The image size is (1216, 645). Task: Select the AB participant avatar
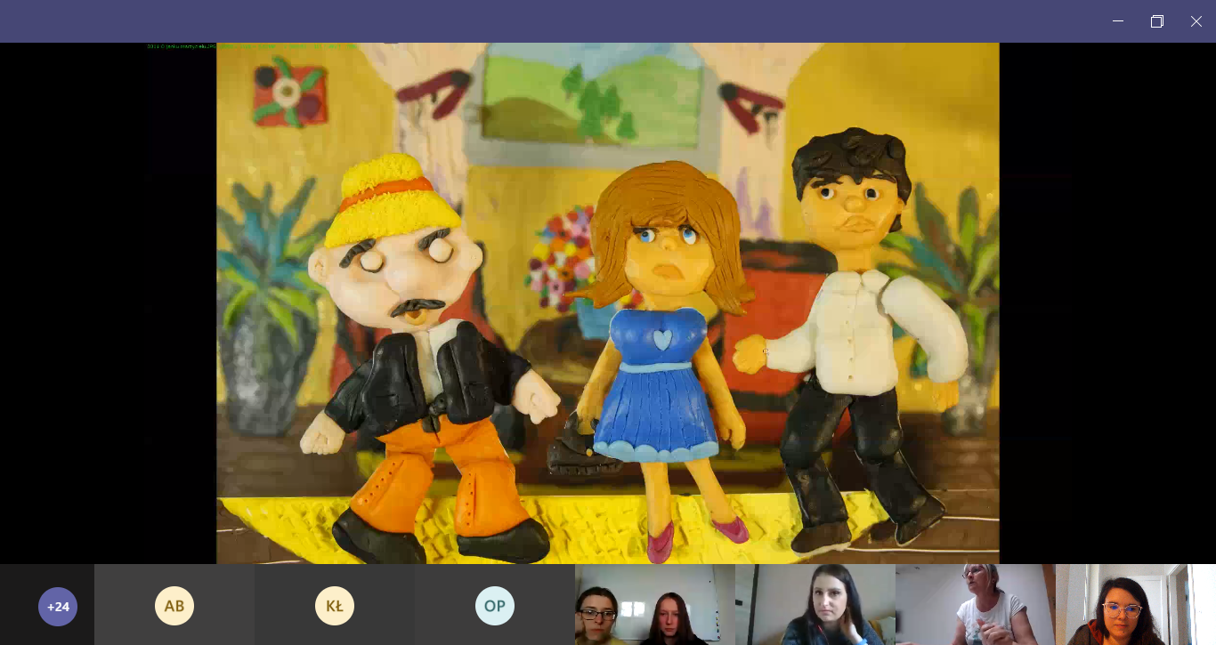tap(174, 606)
